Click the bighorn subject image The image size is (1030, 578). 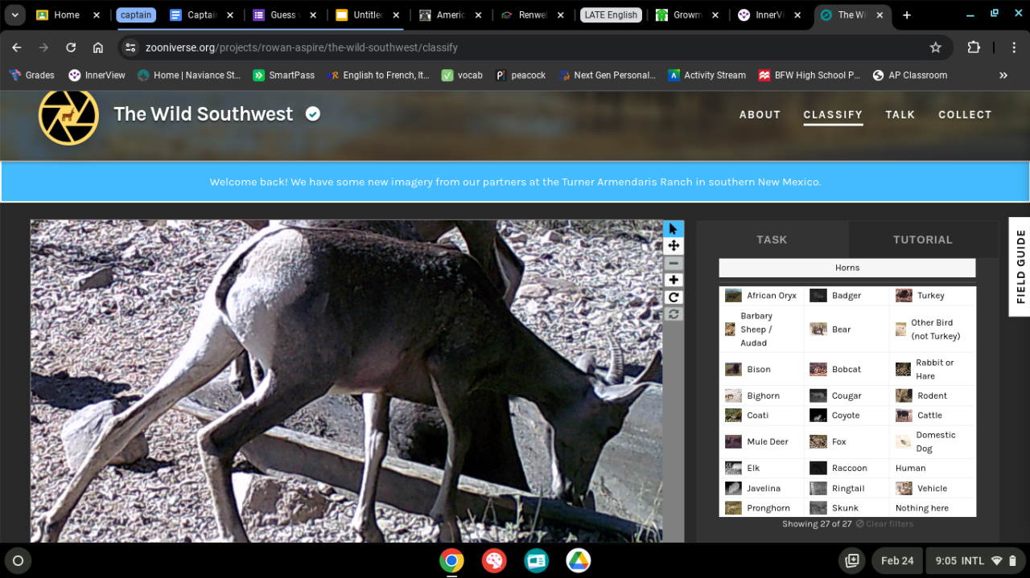point(346,381)
